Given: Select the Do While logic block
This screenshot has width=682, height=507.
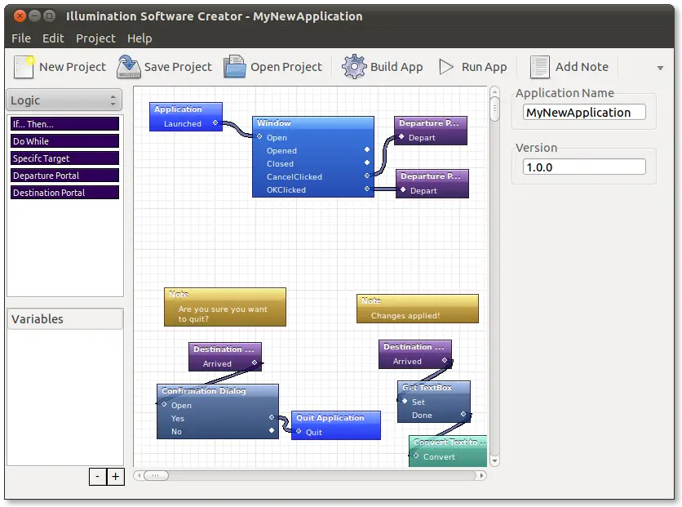Looking at the screenshot, I should (x=65, y=141).
